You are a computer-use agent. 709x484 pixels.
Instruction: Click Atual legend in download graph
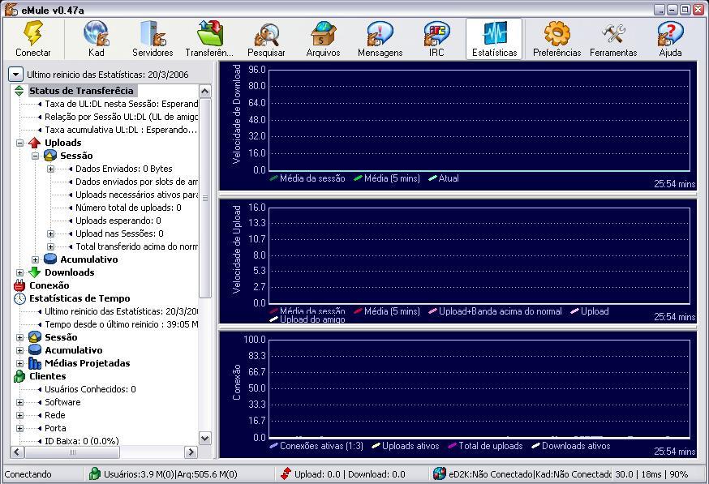tap(444, 178)
